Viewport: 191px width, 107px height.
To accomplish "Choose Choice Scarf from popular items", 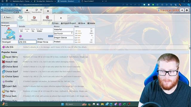I will 95,71.
